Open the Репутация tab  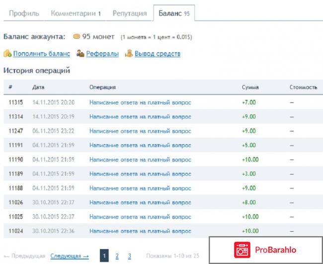[x=129, y=13]
